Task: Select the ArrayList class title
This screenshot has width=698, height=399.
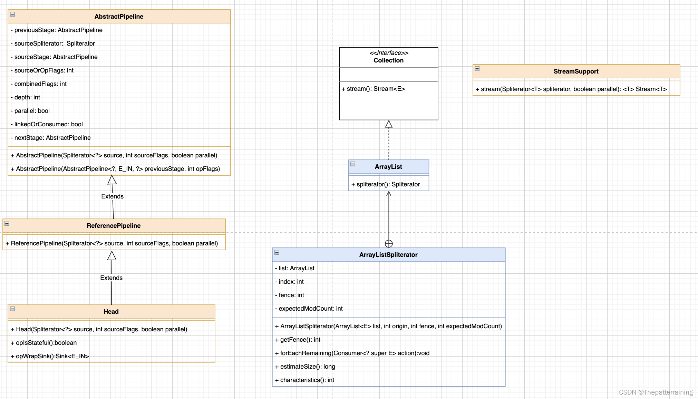Action: point(388,167)
